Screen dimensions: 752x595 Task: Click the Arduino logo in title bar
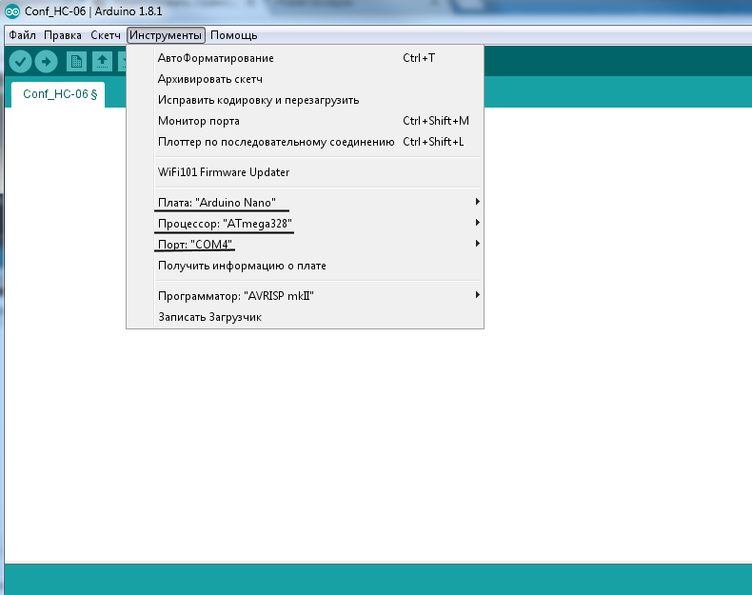[12, 11]
